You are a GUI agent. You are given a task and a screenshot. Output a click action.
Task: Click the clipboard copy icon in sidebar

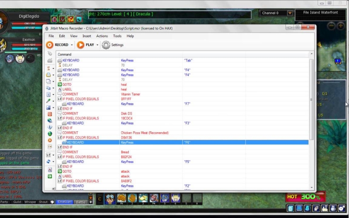48,88
